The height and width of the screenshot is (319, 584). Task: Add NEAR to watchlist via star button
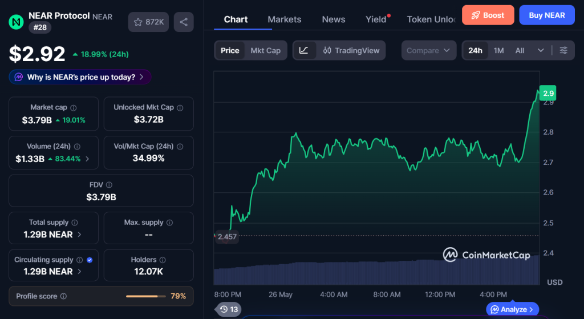click(x=148, y=22)
